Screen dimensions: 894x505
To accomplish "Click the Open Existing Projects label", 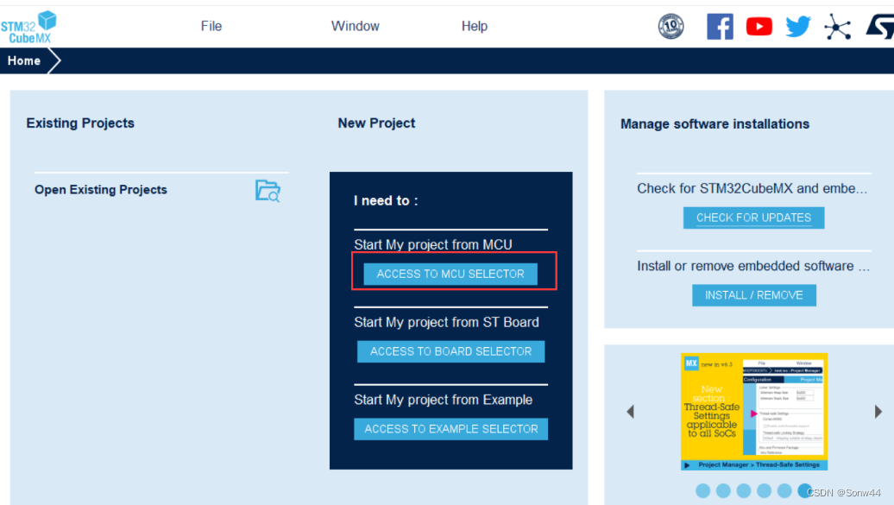I will click(x=101, y=190).
